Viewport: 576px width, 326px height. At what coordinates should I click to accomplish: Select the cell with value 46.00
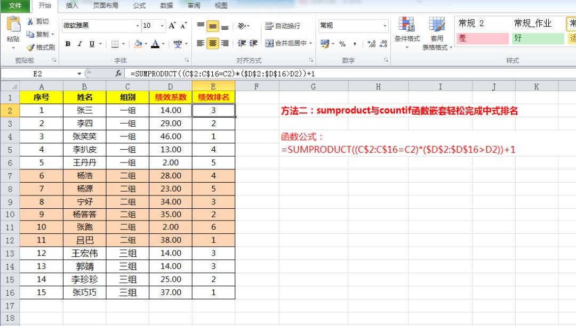coord(171,136)
